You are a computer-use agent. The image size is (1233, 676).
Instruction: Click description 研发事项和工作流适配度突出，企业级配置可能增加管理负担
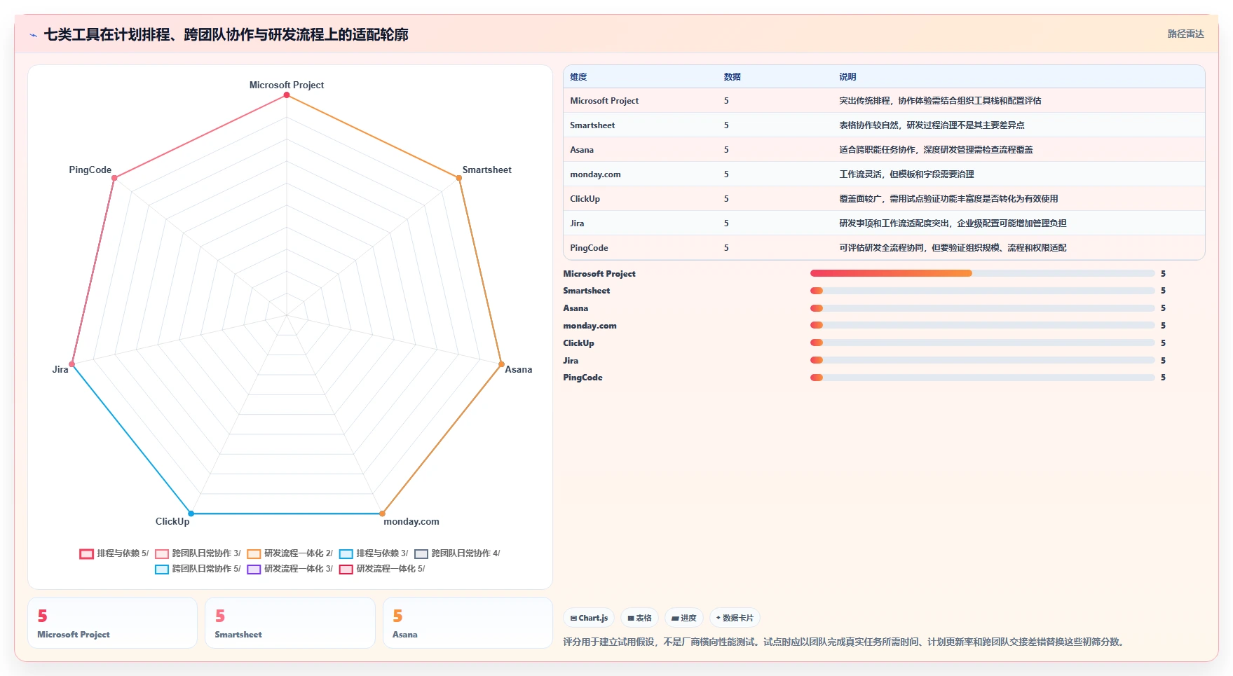tap(953, 223)
